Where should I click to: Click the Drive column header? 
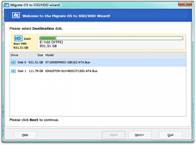[x=18, y=55]
